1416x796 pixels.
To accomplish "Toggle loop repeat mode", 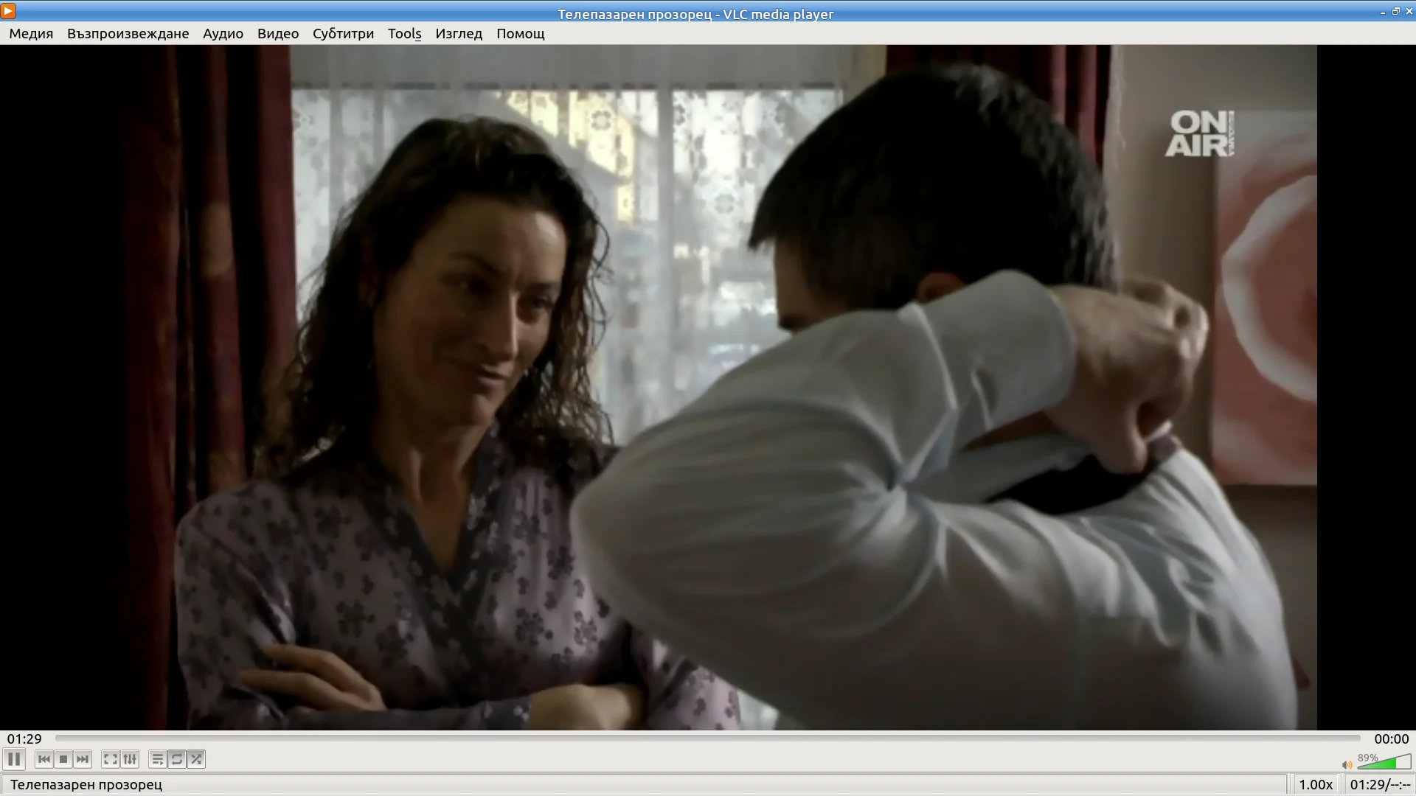I will click(177, 759).
